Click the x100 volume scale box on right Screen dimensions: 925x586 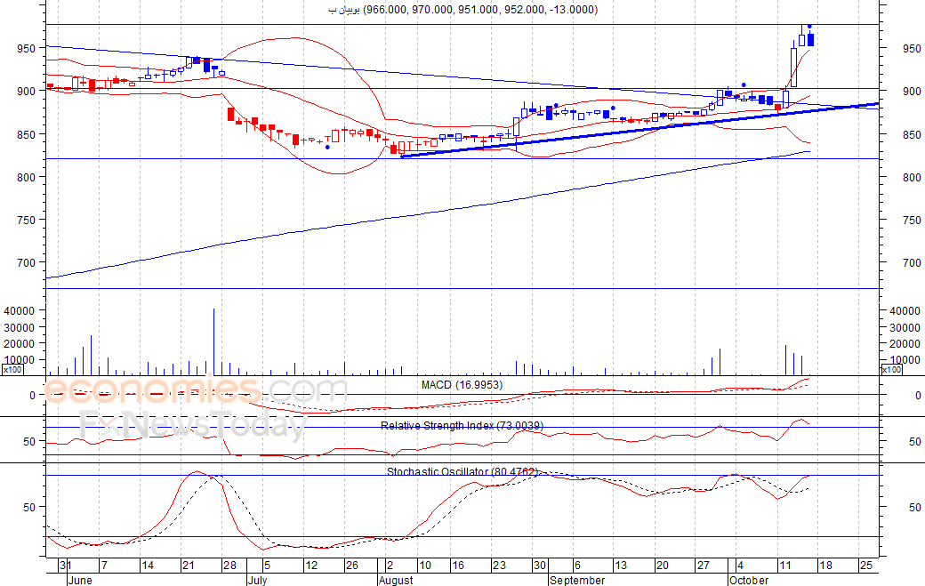click(x=891, y=370)
